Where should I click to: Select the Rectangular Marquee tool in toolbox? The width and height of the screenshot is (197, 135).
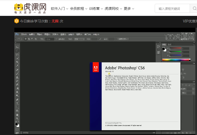tap(17, 51)
